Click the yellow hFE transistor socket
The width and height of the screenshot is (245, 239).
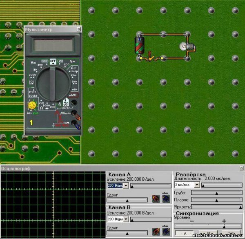(x=32, y=105)
